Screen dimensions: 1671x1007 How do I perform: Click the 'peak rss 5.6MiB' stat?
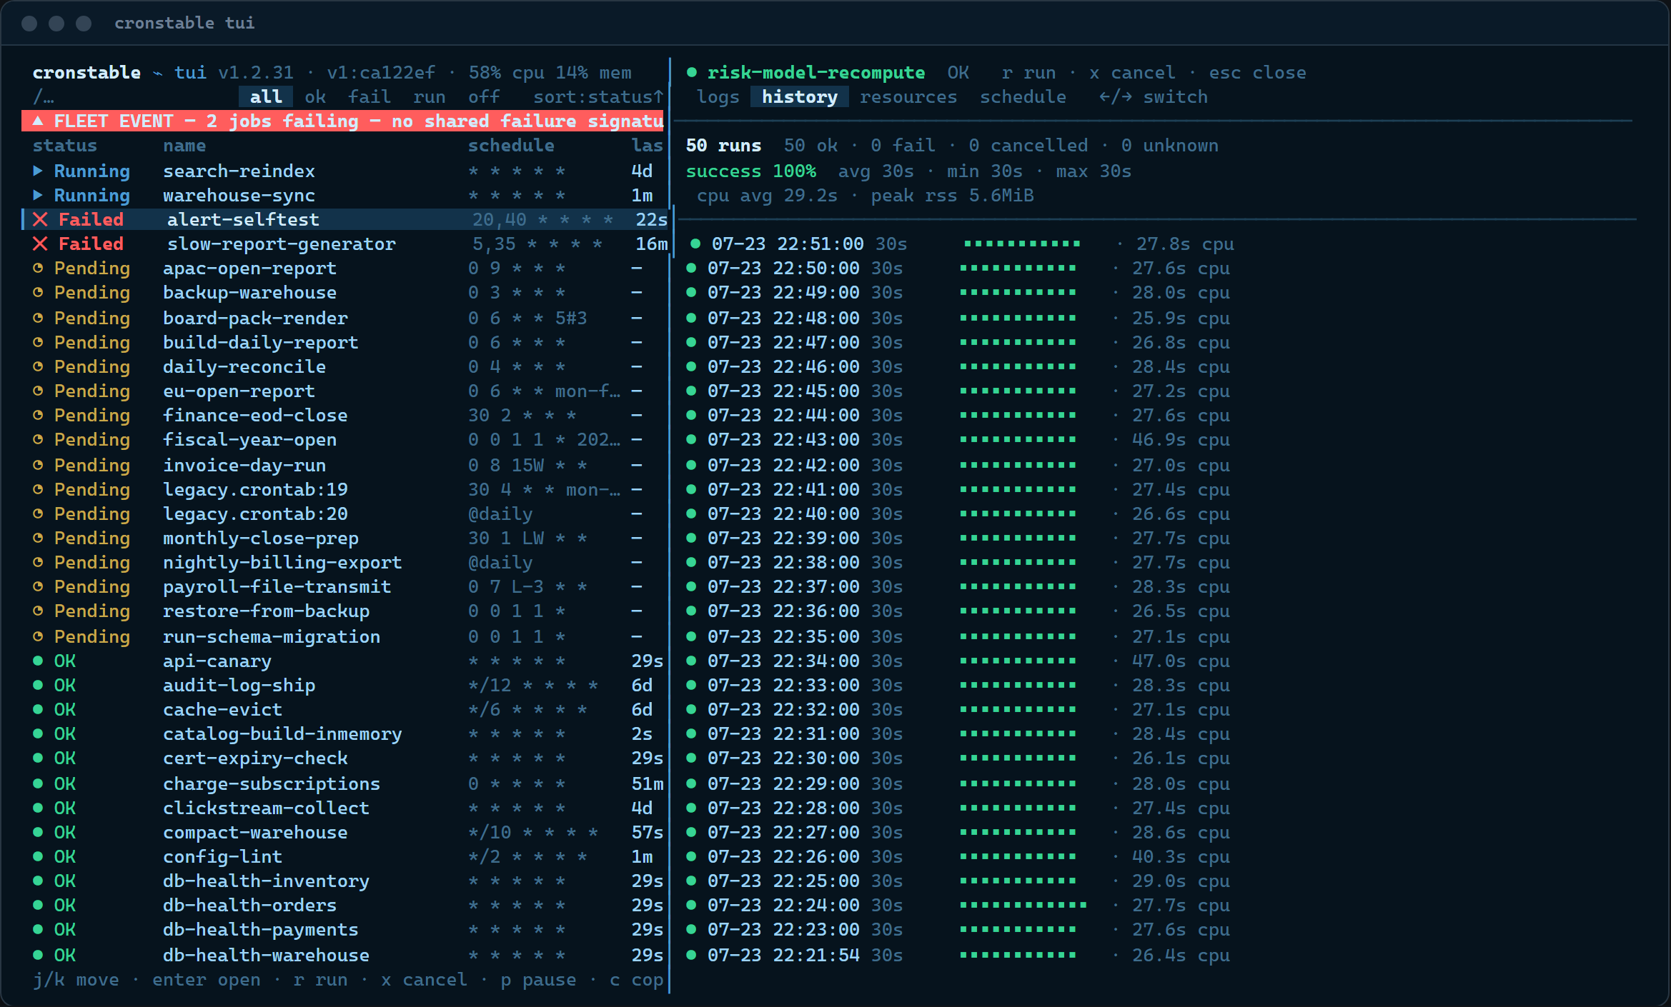click(x=952, y=195)
